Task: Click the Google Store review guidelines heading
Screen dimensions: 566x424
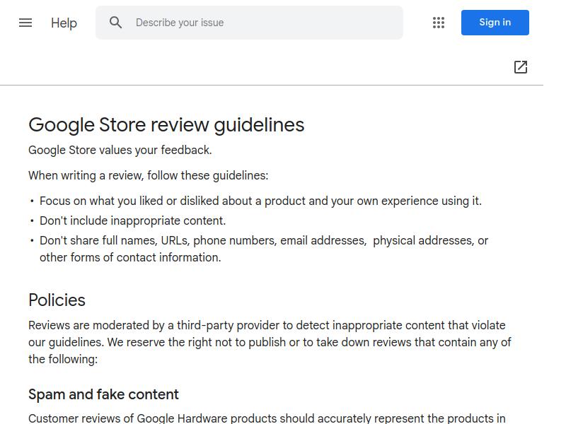Action: [x=166, y=125]
